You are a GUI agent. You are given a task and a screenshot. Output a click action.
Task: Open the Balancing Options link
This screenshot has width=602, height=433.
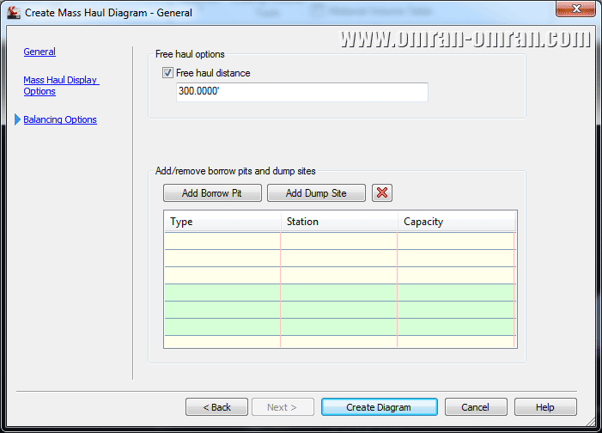pos(60,119)
